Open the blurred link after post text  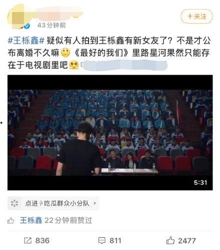[124, 65]
